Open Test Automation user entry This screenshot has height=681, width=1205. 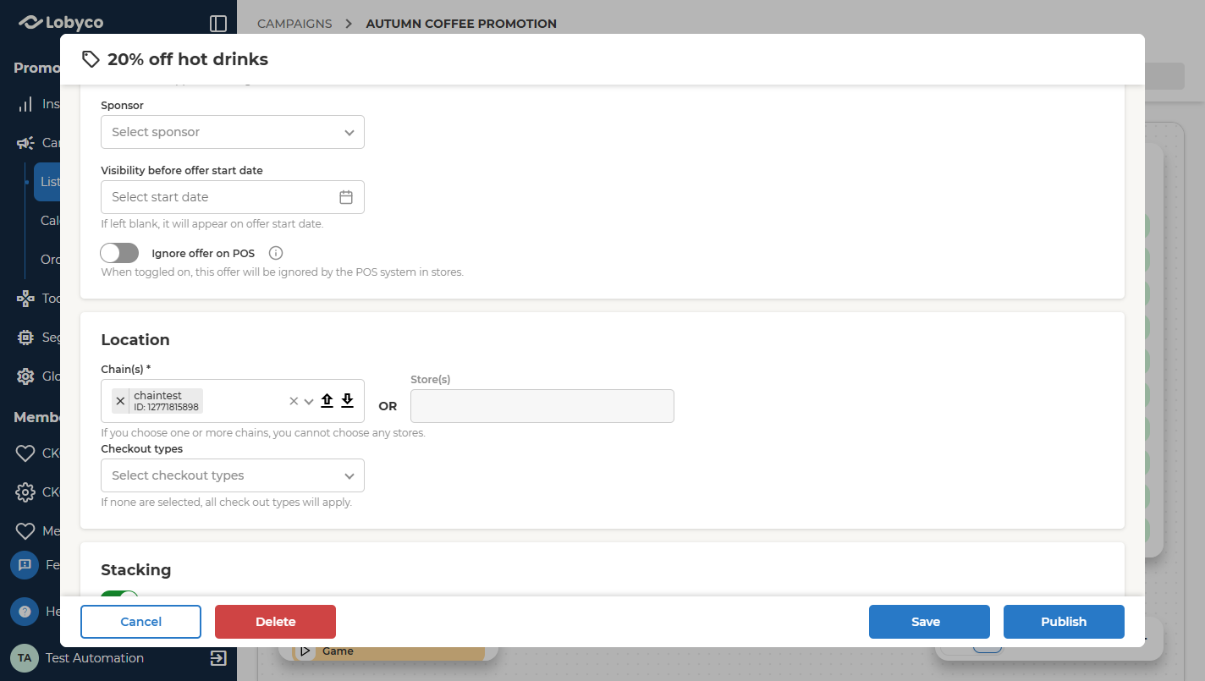pos(95,658)
